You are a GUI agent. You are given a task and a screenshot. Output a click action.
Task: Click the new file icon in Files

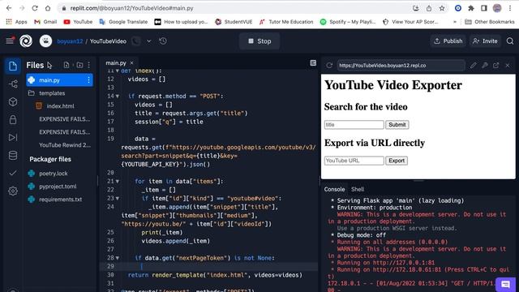click(x=66, y=65)
